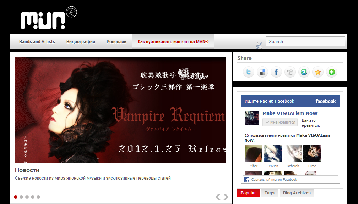This screenshot has width=358, height=204.
Task: Click the name Ylber under photo
Action: 254,166
